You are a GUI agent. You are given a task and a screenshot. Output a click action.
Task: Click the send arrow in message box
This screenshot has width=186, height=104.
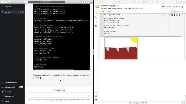coord(88,95)
